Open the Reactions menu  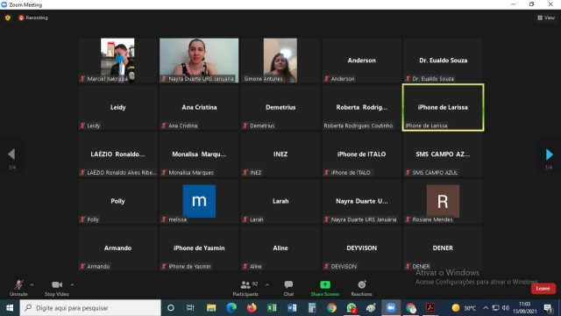(361, 288)
